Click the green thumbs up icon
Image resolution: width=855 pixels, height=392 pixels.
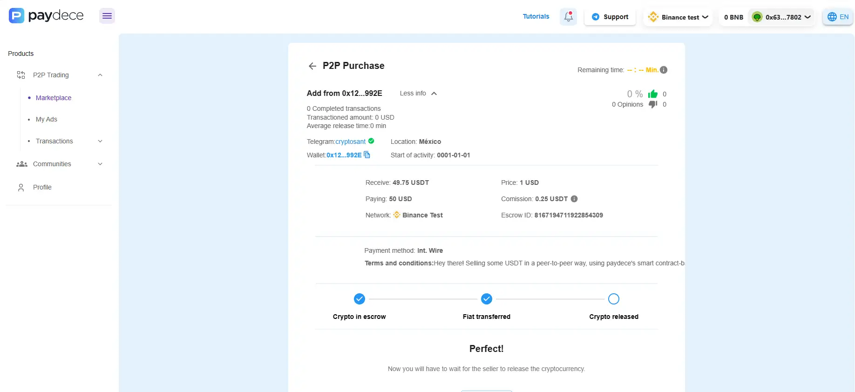[653, 94]
